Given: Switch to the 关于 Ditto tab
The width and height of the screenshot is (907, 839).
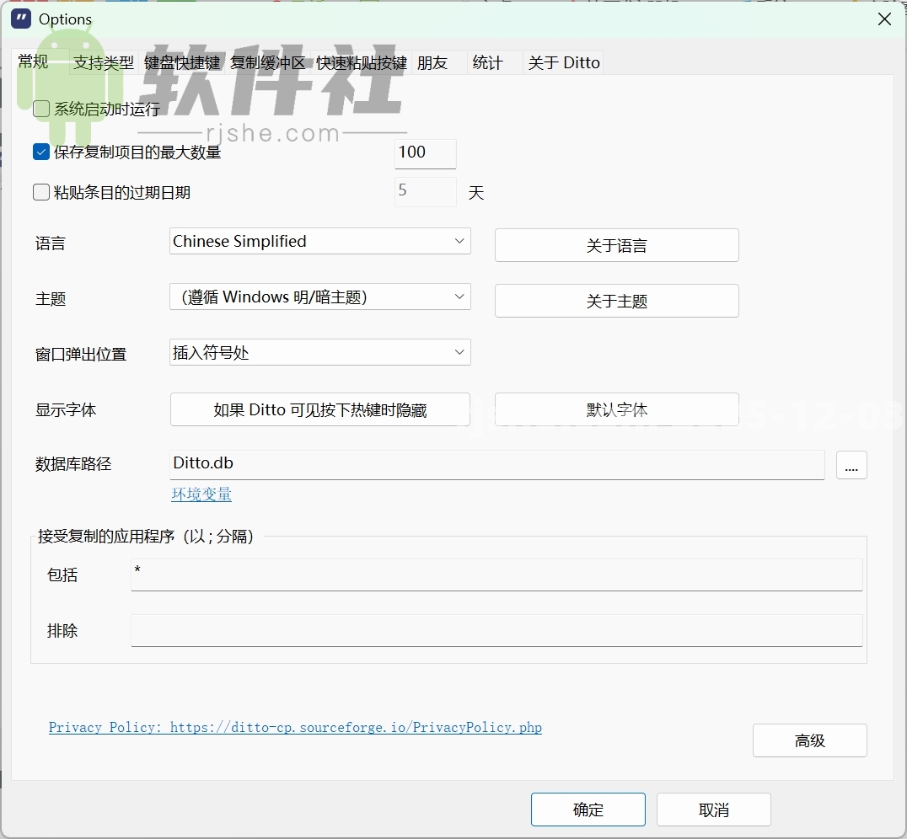Looking at the screenshot, I should [563, 61].
